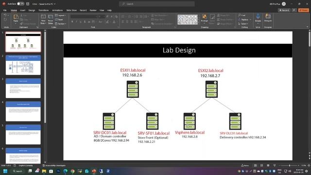Image resolution: width=311 pixels, height=175 pixels.
Task: Switch to the Design tab
Action: (x=32, y=10)
